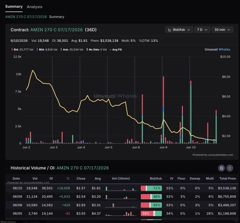Sort table by OI column
The width and height of the screenshot is (240, 223).
pyautogui.click(x=51, y=178)
